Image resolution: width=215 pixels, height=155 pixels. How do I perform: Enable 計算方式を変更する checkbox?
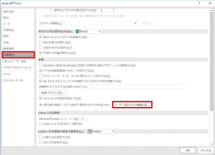(40, 137)
